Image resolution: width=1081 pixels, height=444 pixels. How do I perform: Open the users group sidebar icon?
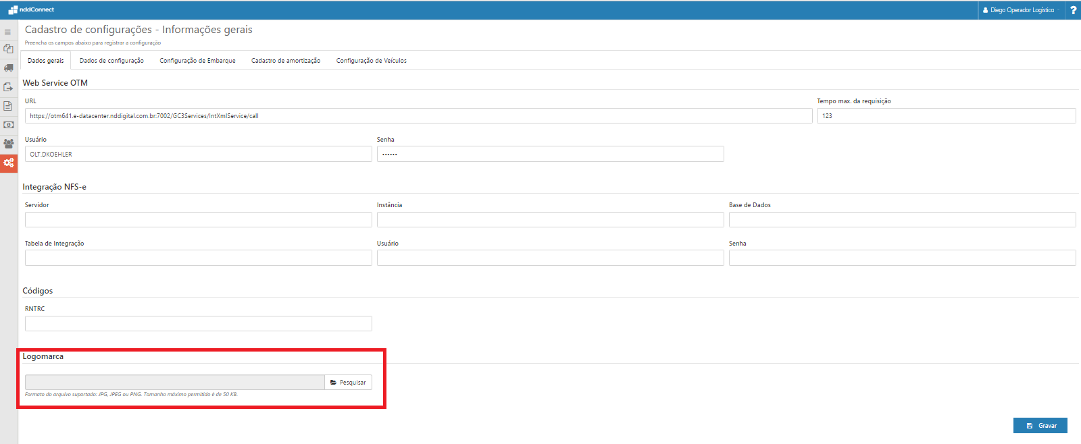pyautogui.click(x=8, y=144)
